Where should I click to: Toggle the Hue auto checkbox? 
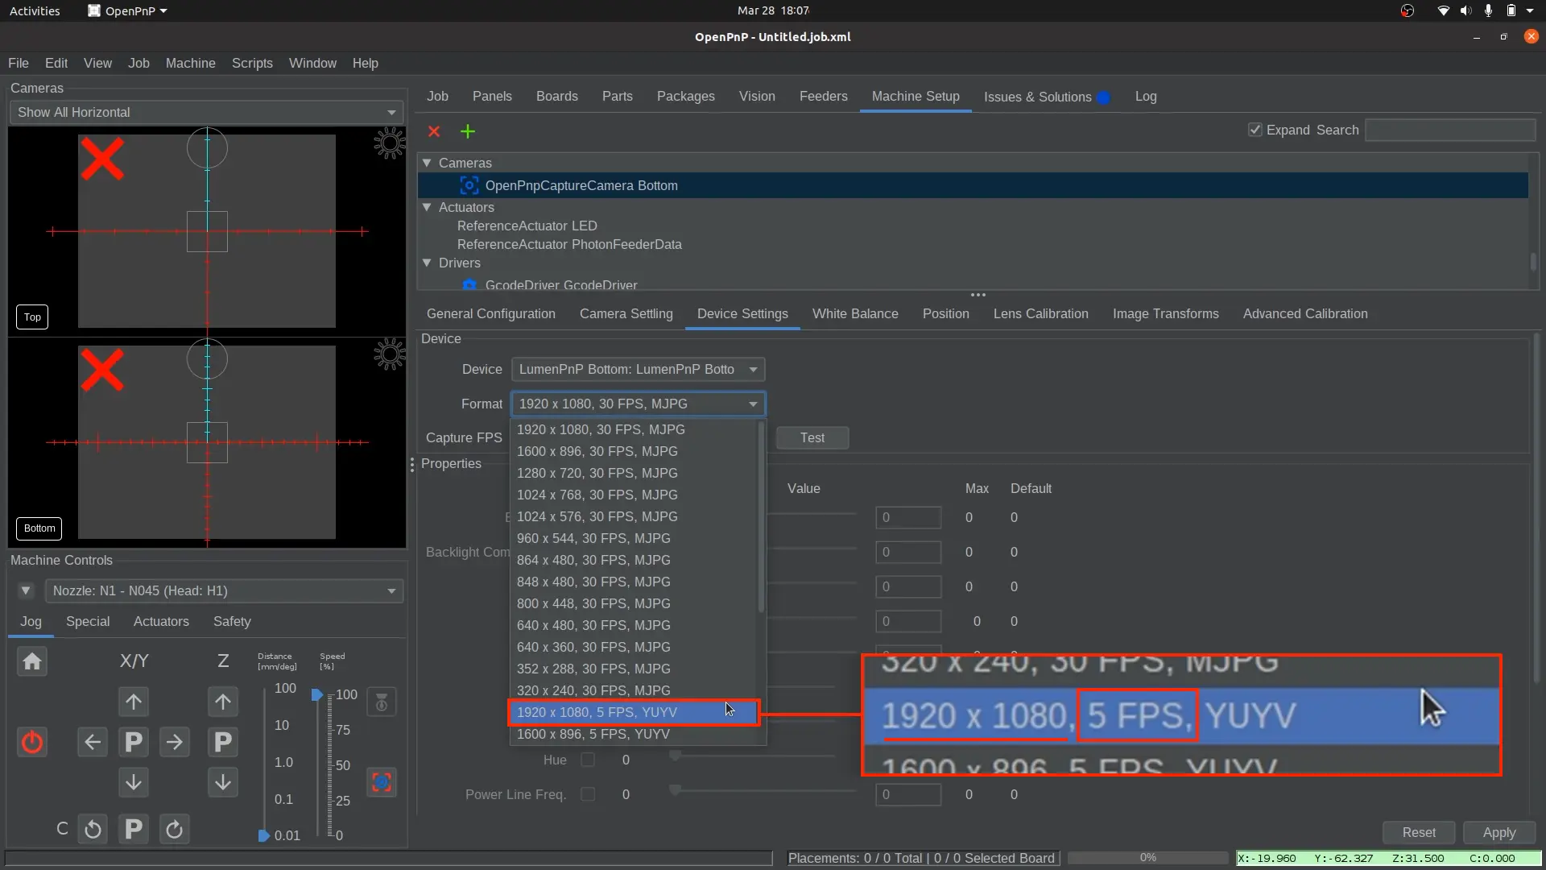588,760
